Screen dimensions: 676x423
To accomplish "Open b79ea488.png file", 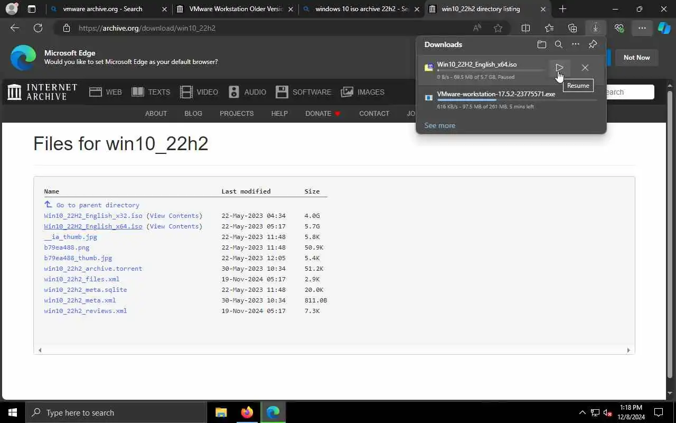I will click(67, 247).
